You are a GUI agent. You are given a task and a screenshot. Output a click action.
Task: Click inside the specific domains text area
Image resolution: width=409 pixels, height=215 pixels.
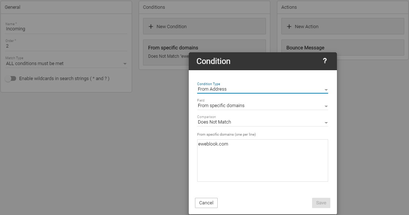262,165
